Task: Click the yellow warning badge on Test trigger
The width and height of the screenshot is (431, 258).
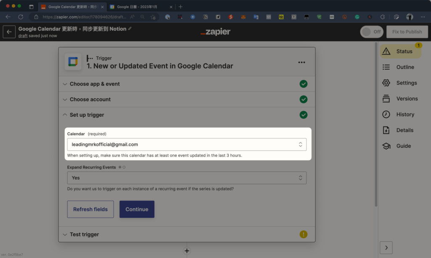Action: [303, 234]
